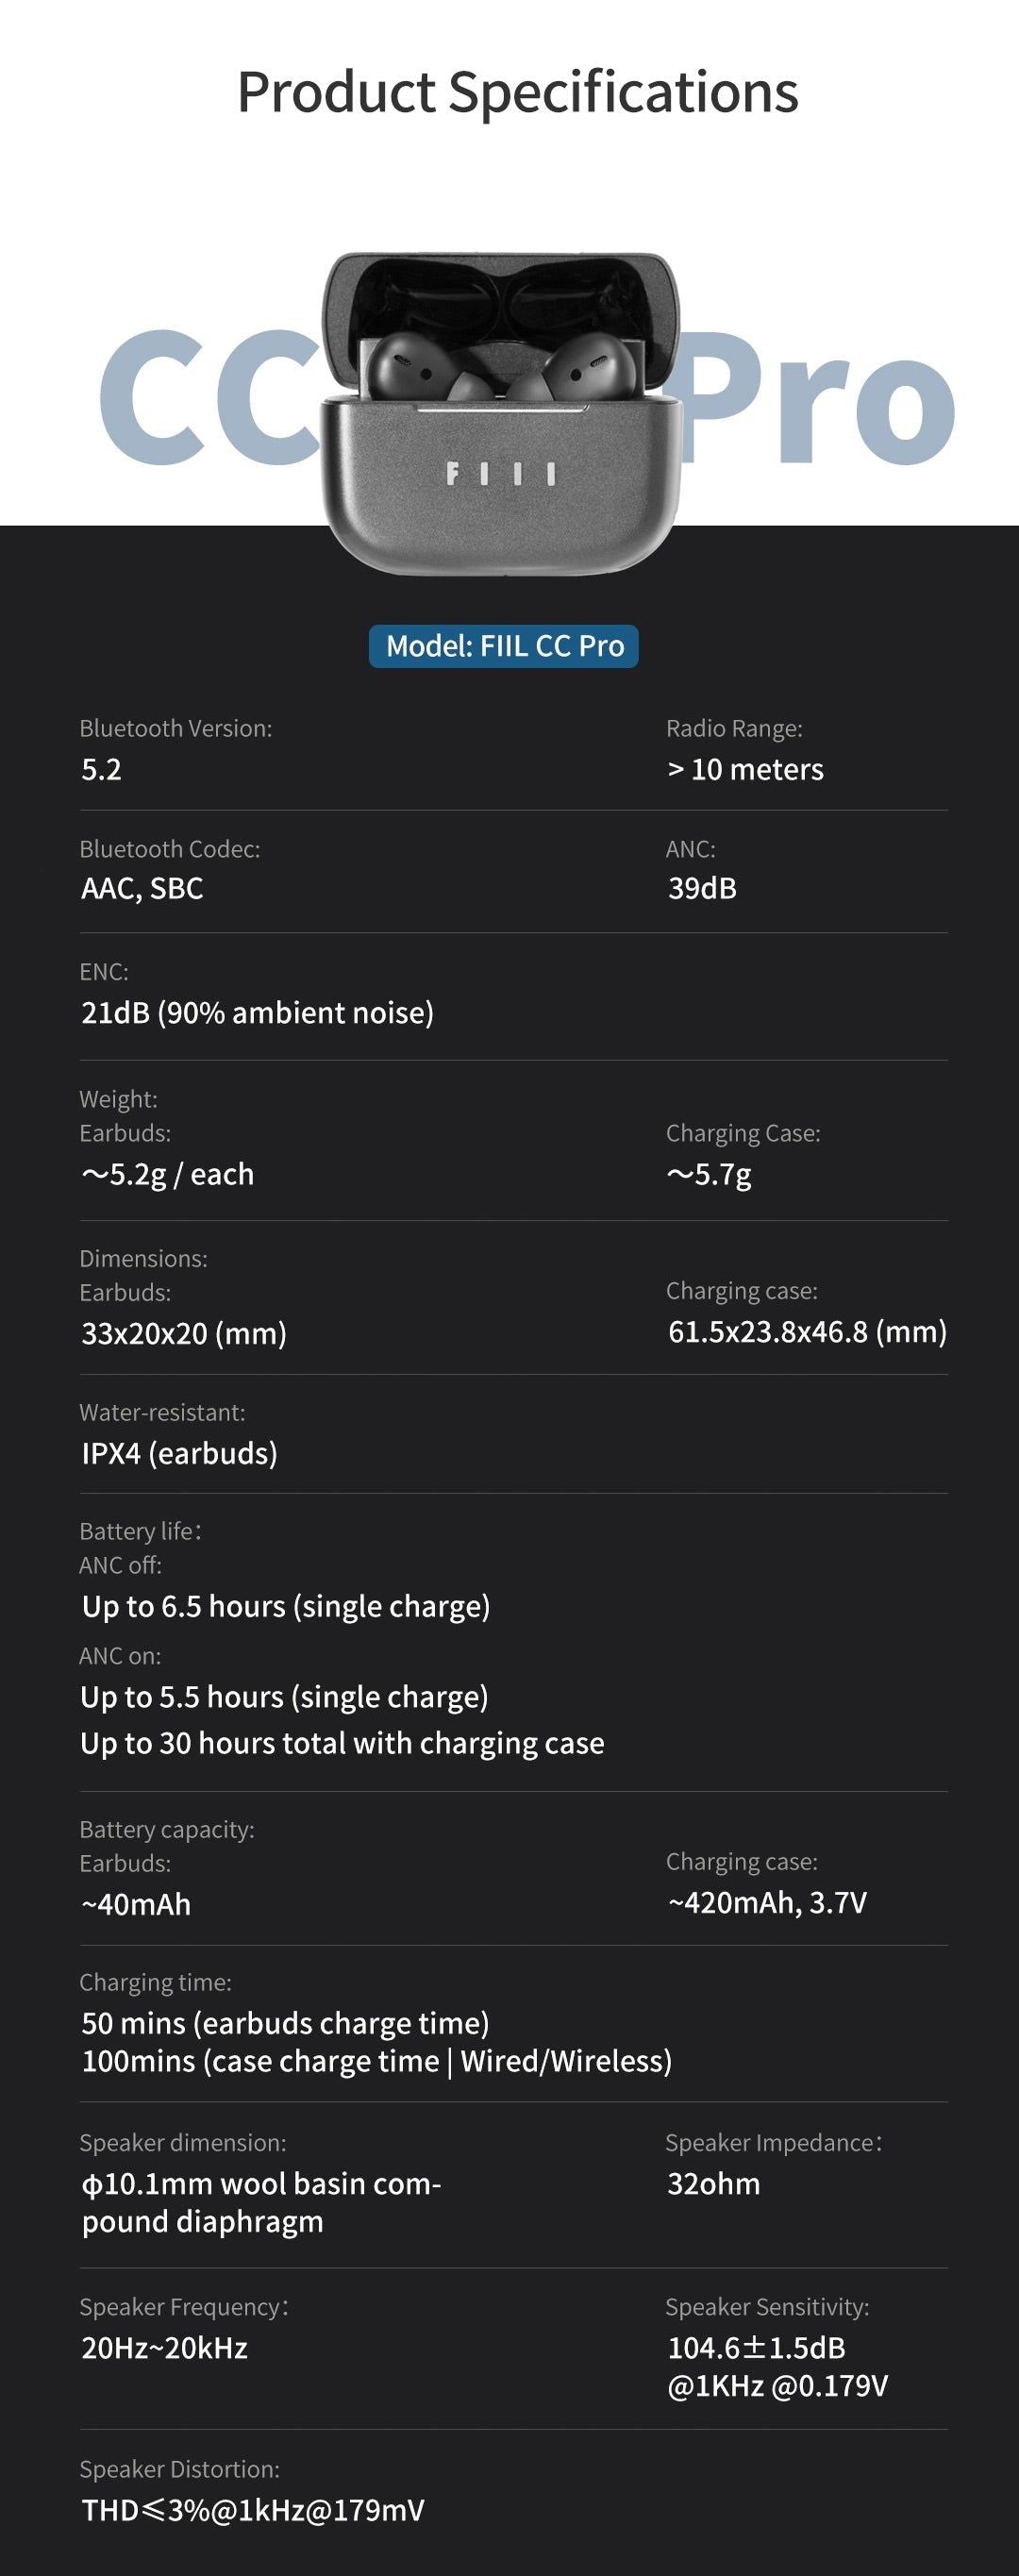Click the ANC 39dB value
The image size is (1019, 2576).
[702, 888]
